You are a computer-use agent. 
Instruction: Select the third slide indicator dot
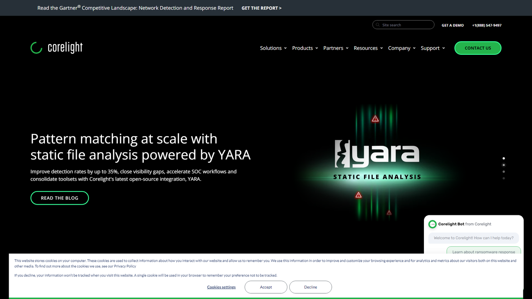click(x=504, y=172)
